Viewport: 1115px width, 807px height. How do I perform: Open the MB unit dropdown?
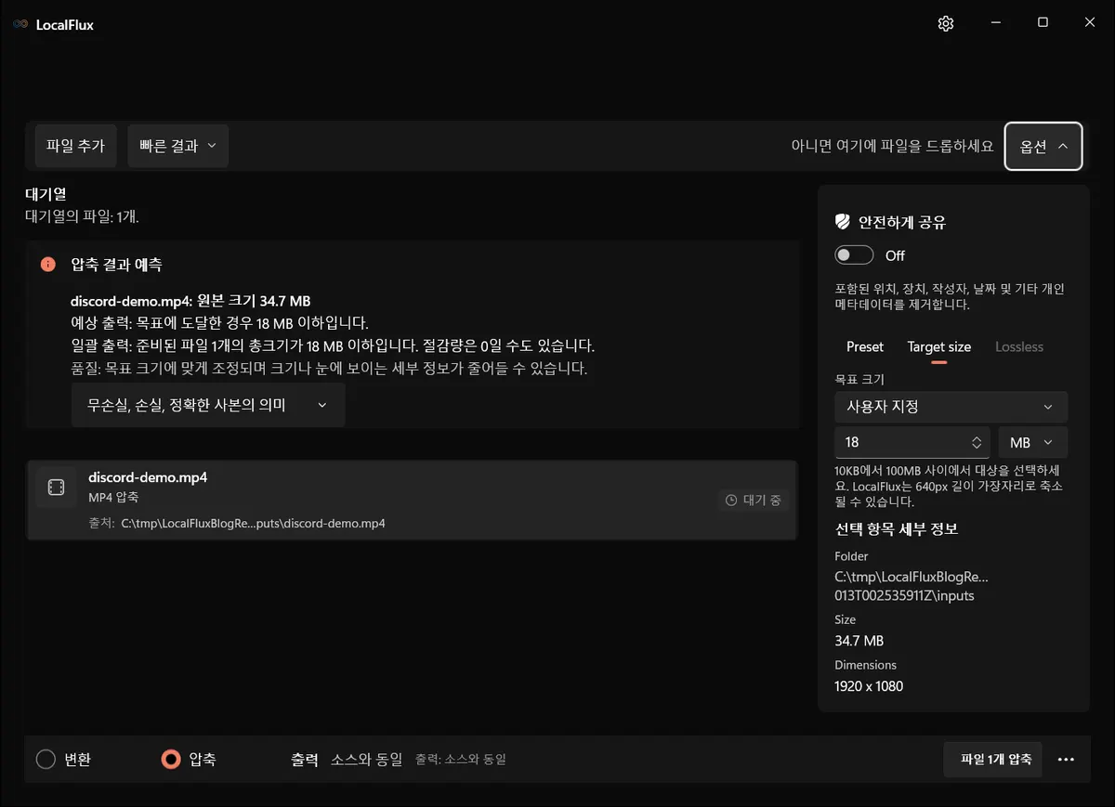click(1032, 443)
